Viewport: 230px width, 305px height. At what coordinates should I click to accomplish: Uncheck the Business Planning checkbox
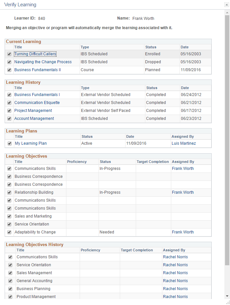tap(10, 289)
